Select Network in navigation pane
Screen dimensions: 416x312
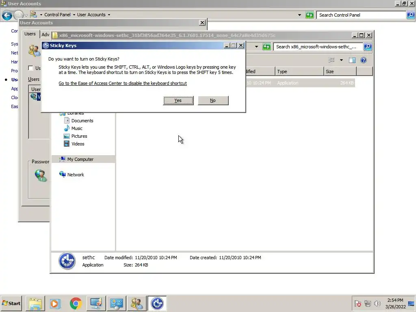pyautogui.click(x=76, y=175)
